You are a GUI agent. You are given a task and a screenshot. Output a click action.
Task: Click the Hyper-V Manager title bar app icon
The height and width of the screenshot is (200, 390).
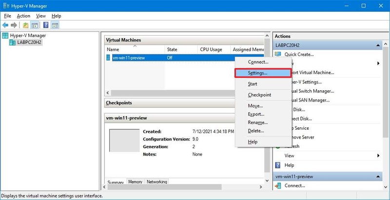tap(6, 6)
